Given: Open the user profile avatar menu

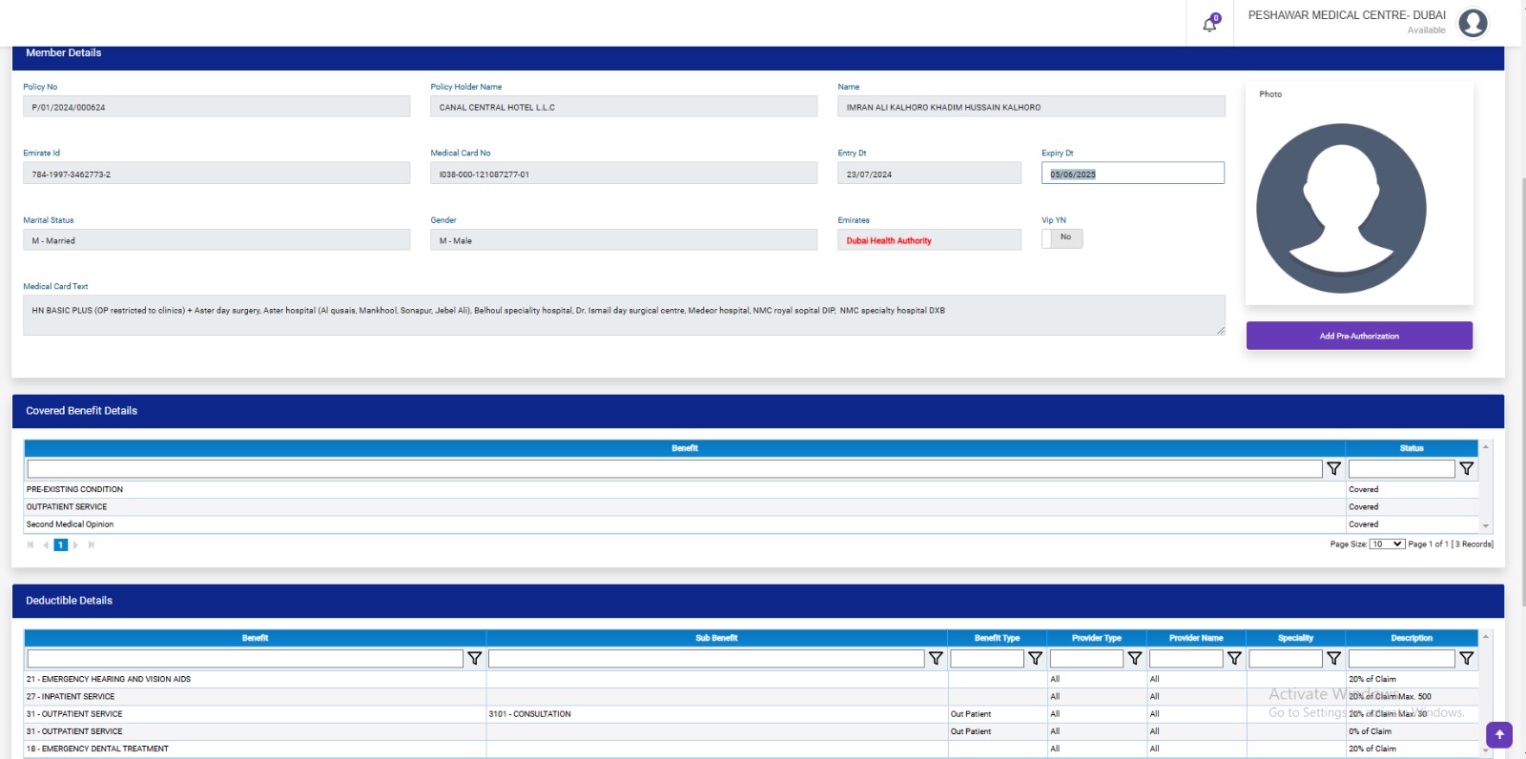Looking at the screenshot, I should click(x=1473, y=23).
